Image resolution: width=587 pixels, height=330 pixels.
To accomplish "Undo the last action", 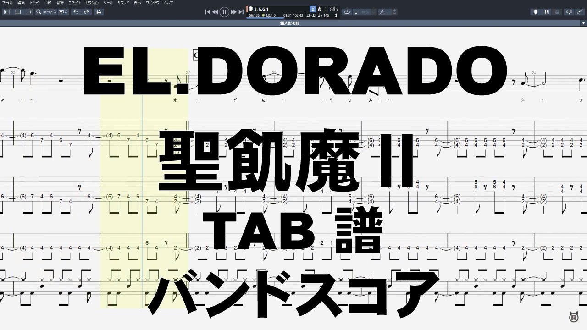I will pyautogui.click(x=76, y=12).
